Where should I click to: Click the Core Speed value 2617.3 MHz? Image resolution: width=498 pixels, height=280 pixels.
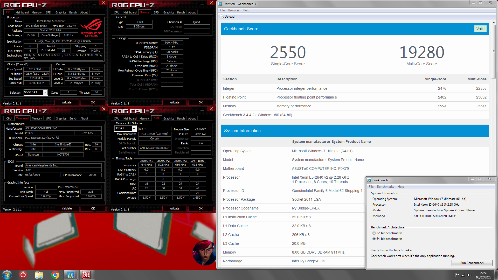coord(36,69)
